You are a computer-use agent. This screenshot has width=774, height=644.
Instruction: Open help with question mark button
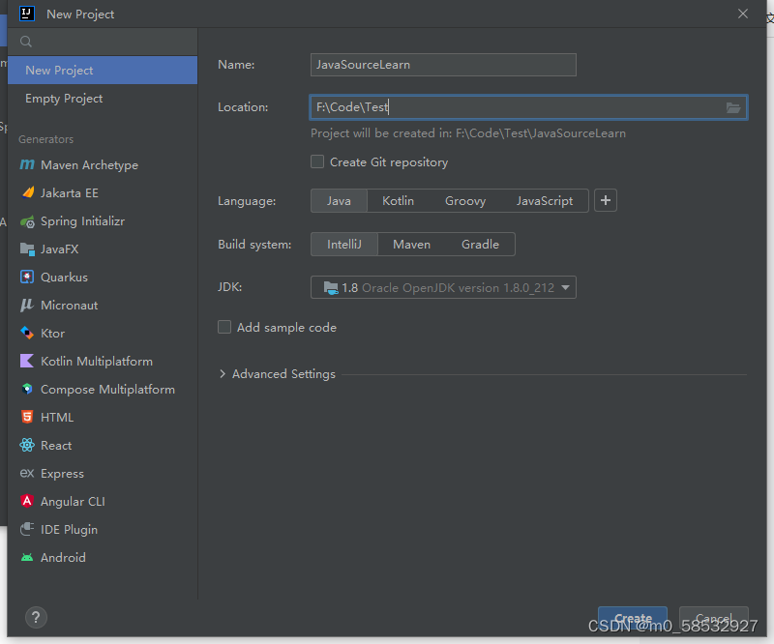(36, 617)
